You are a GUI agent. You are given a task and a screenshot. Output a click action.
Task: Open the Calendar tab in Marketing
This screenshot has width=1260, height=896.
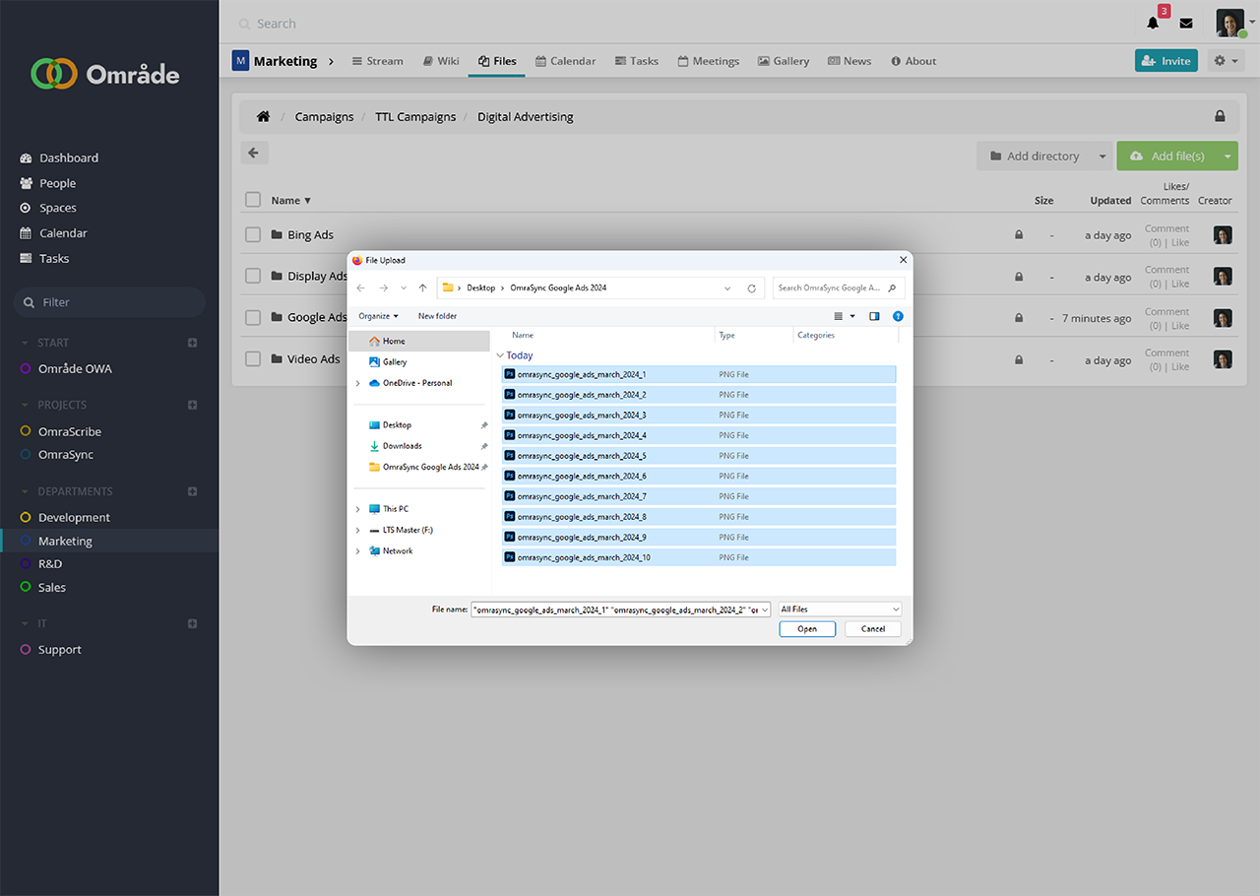[565, 61]
